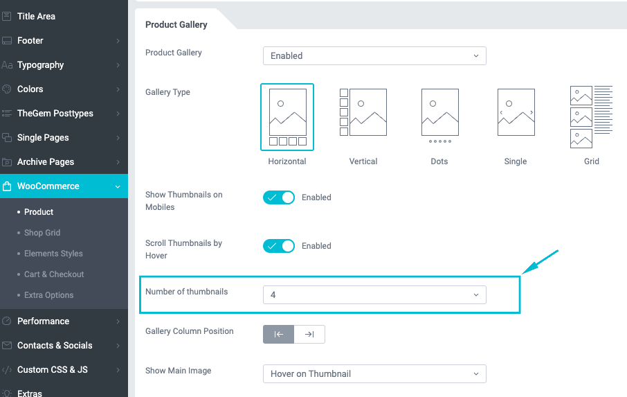Open the Show Main Image dropdown
Image resolution: width=627 pixels, height=397 pixels.
click(x=374, y=374)
